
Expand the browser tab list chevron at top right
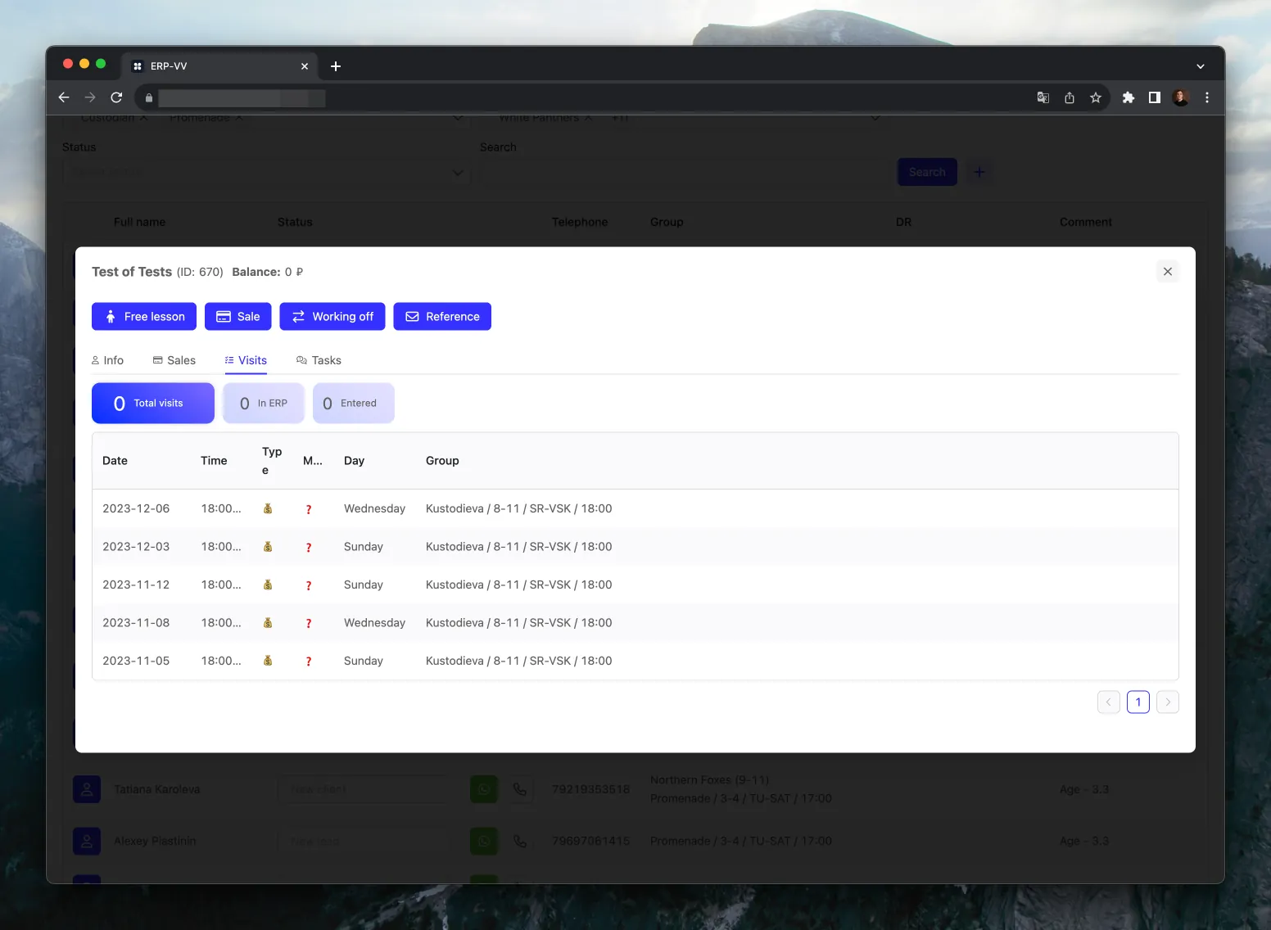coord(1200,66)
